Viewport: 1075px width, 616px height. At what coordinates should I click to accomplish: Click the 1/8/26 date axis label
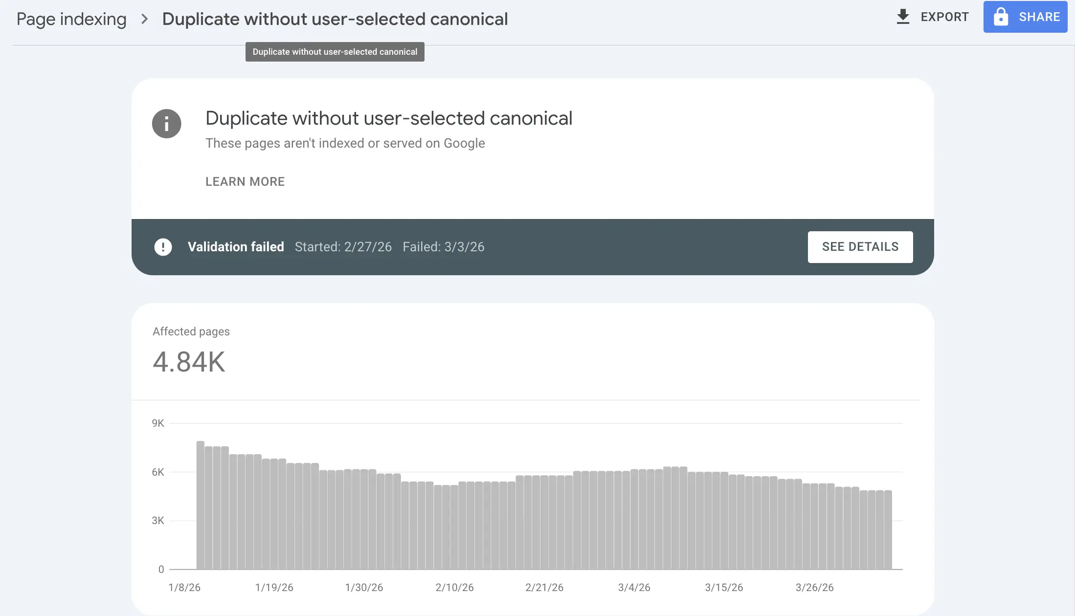pyautogui.click(x=184, y=587)
